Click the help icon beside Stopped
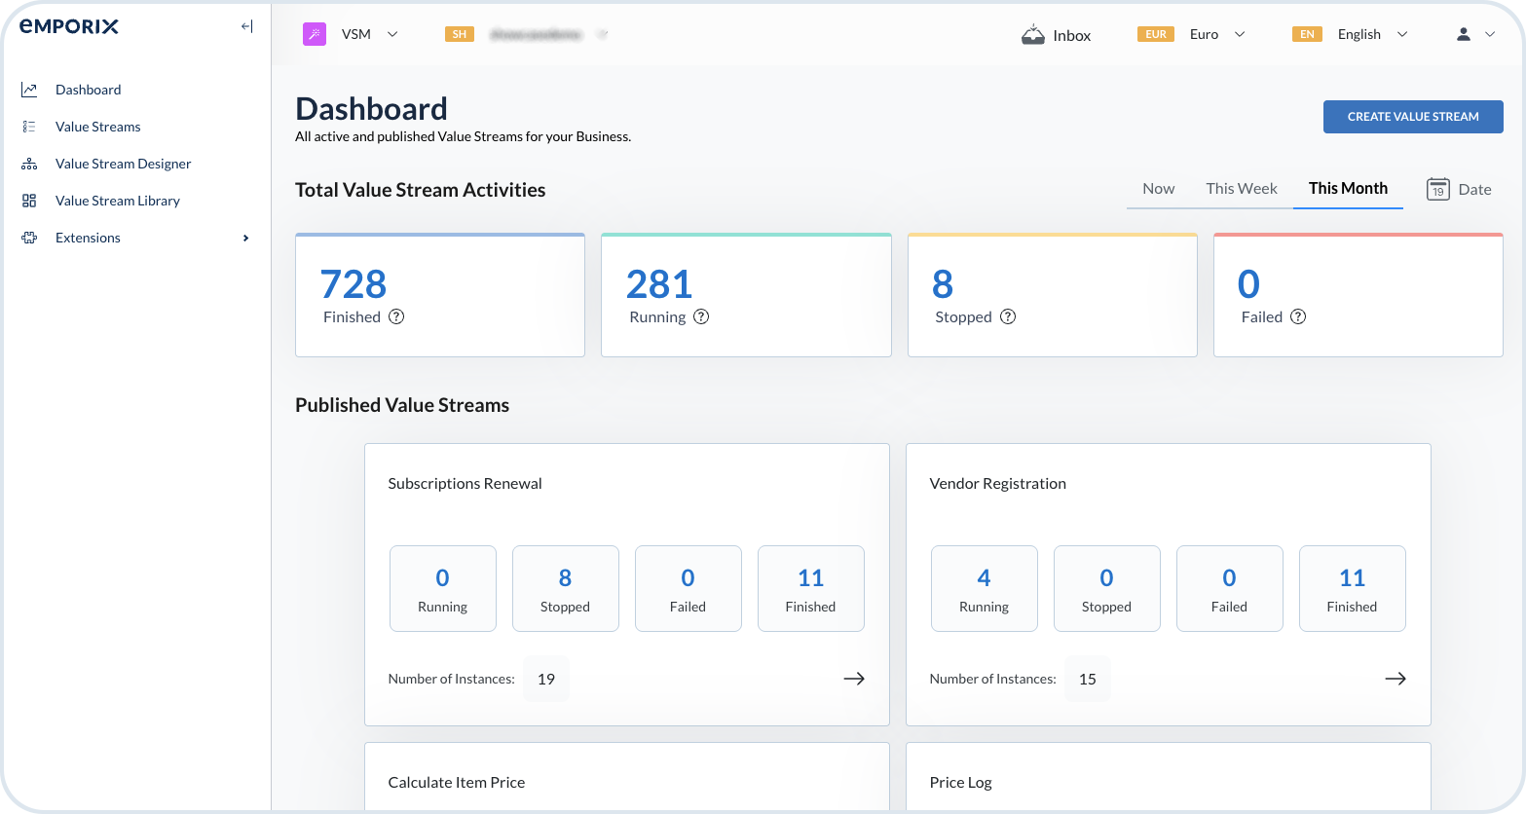Screen dimensions: 1526x814 [1008, 316]
